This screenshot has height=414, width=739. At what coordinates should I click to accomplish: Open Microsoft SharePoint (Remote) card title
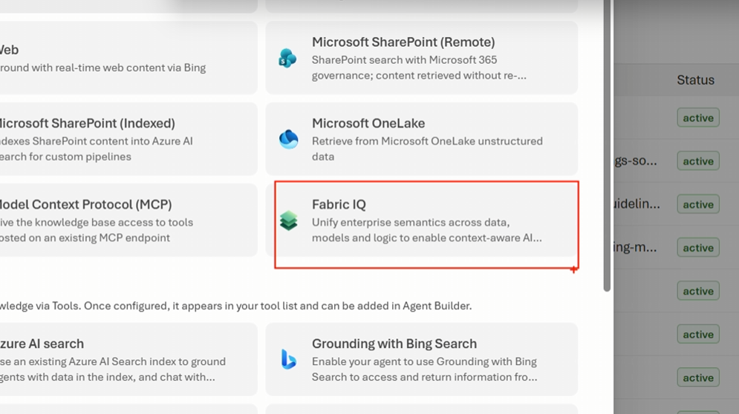[403, 42]
